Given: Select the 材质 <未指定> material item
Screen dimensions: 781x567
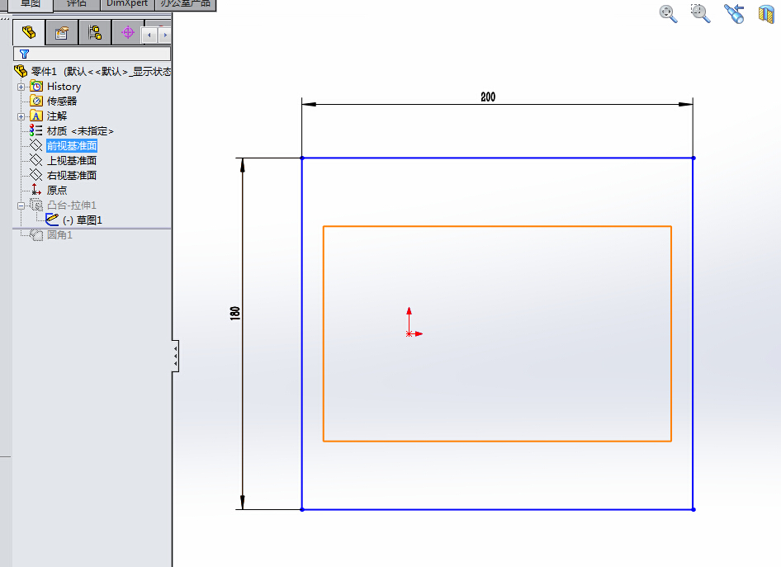Looking at the screenshot, I should click(x=80, y=131).
